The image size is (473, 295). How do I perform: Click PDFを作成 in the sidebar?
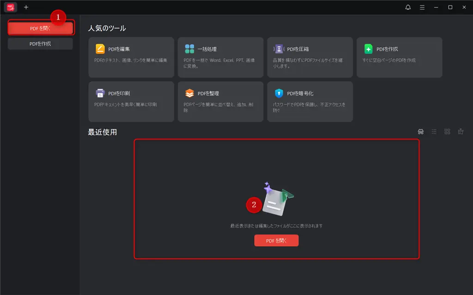(40, 44)
